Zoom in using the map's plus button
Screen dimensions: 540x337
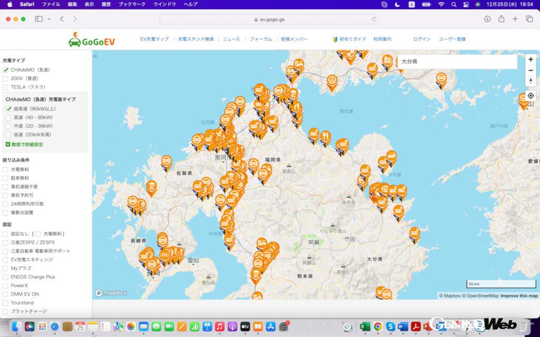coord(531,60)
